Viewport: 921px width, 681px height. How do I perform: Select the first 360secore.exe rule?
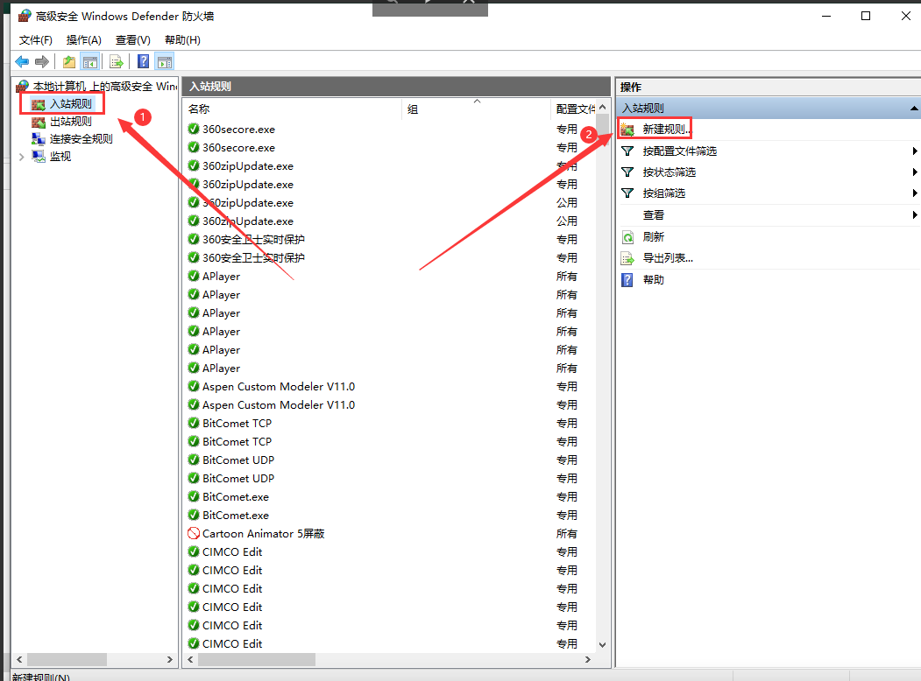click(x=238, y=129)
